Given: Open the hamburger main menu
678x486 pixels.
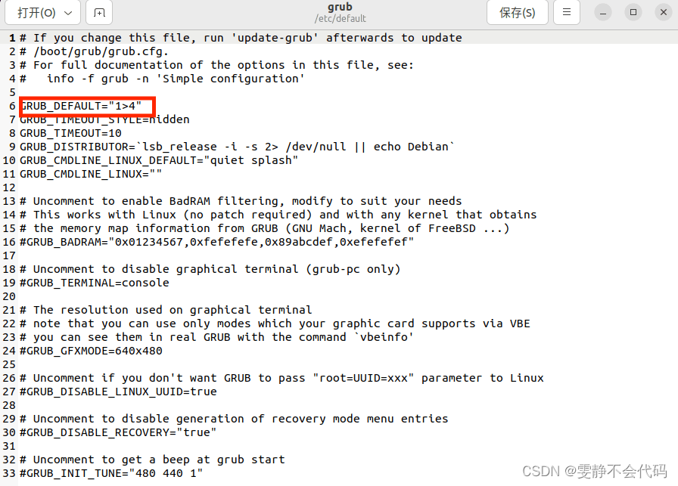Looking at the screenshot, I should pos(567,13).
